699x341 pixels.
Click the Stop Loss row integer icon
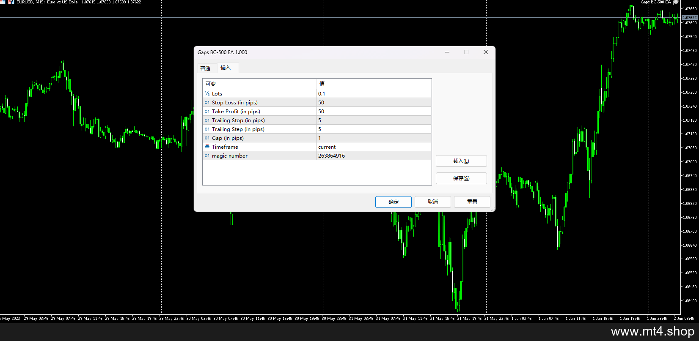click(x=207, y=103)
